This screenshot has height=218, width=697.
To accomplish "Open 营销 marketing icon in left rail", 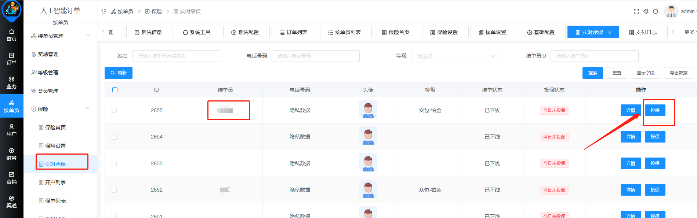I will tap(11, 178).
